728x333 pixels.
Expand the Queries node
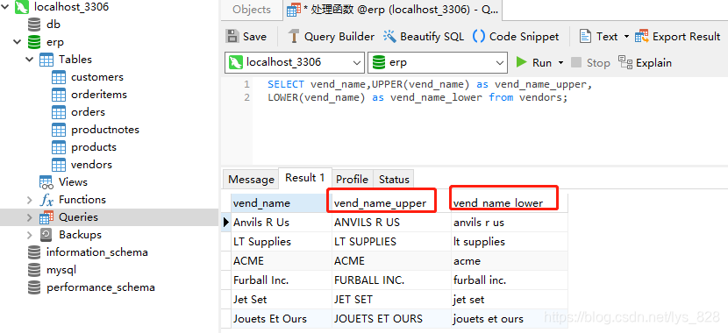[x=29, y=217]
